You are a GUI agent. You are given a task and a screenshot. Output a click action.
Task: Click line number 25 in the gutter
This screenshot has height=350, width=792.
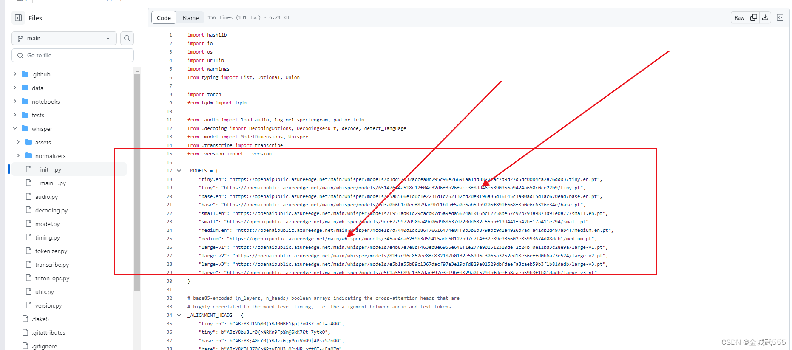pyautogui.click(x=169, y=239)
